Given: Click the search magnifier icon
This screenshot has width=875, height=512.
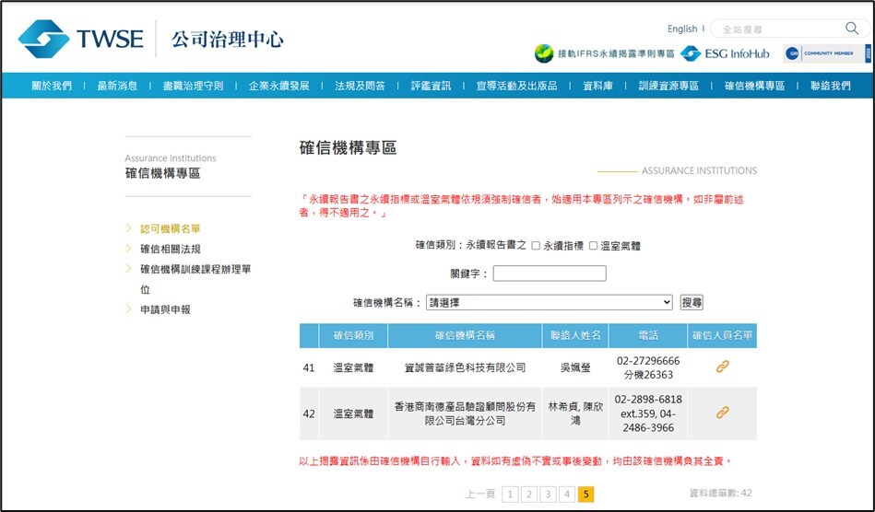Looking at the screenshot, I should pyautogui.click(x=851, y=29).
